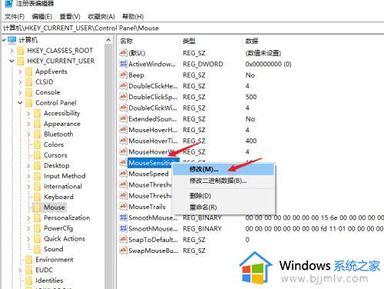384x289 pixels.
Task: Click the Colors folder icon
Action: (x=38, y=144)
